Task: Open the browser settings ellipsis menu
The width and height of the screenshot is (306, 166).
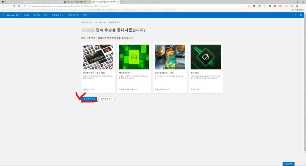Action: [x=302, y=6]
